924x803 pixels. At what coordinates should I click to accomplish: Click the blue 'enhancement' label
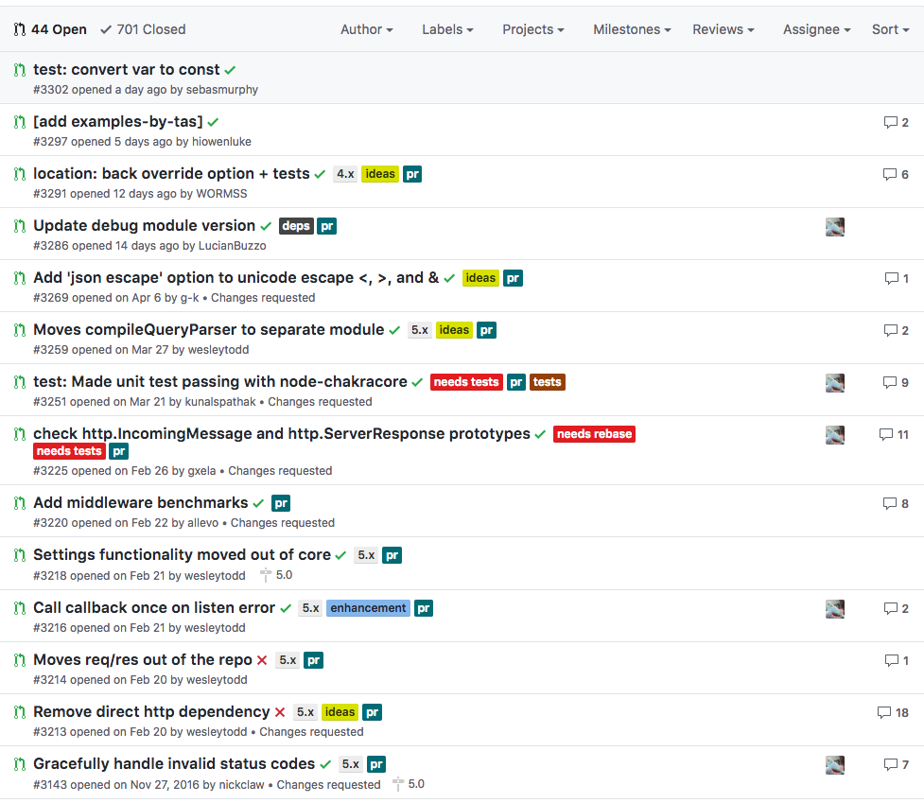[x=368, y=608]
